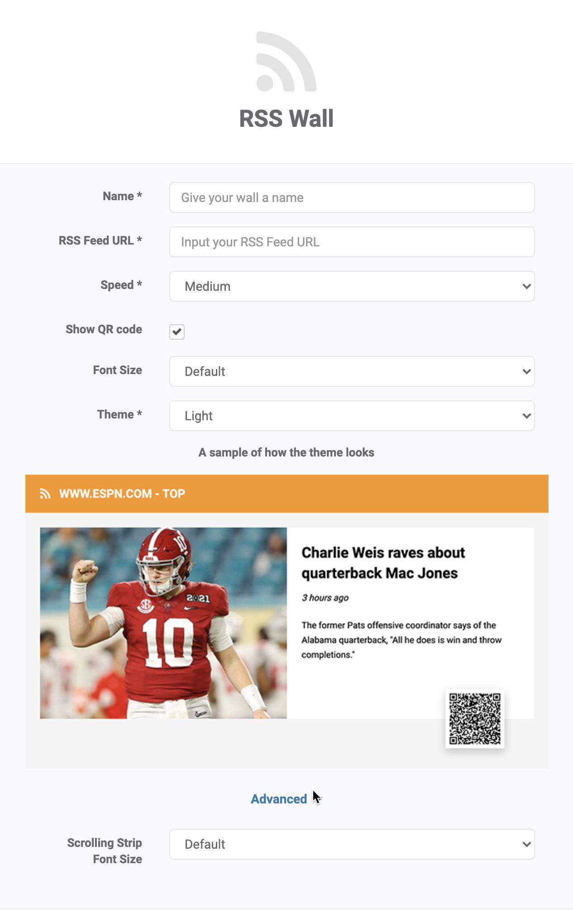The image size is (573, 913).
Task: Click the QR code in the sample preview
Action: coord(475,719)
